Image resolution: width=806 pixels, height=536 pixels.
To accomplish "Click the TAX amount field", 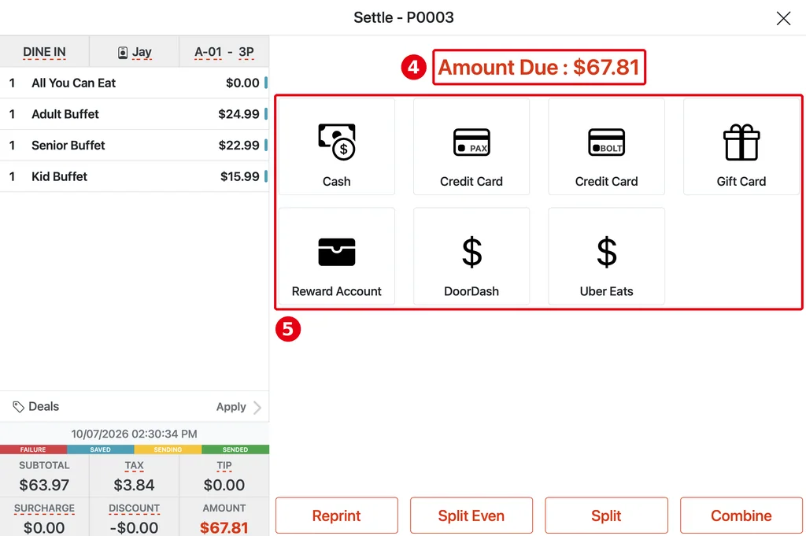I will [x=134, y=476].
